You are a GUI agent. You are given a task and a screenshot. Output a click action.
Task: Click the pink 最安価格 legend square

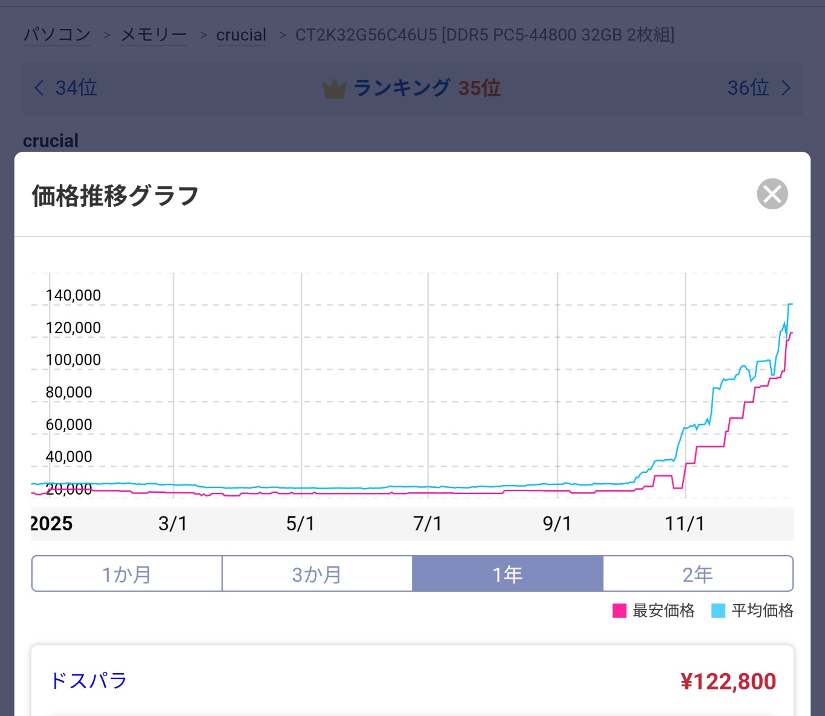click(x=619, y=610)
